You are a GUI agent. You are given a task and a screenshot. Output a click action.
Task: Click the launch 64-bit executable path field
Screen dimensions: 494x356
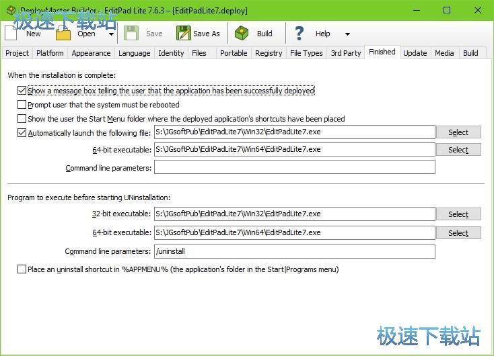pos(295,149)
